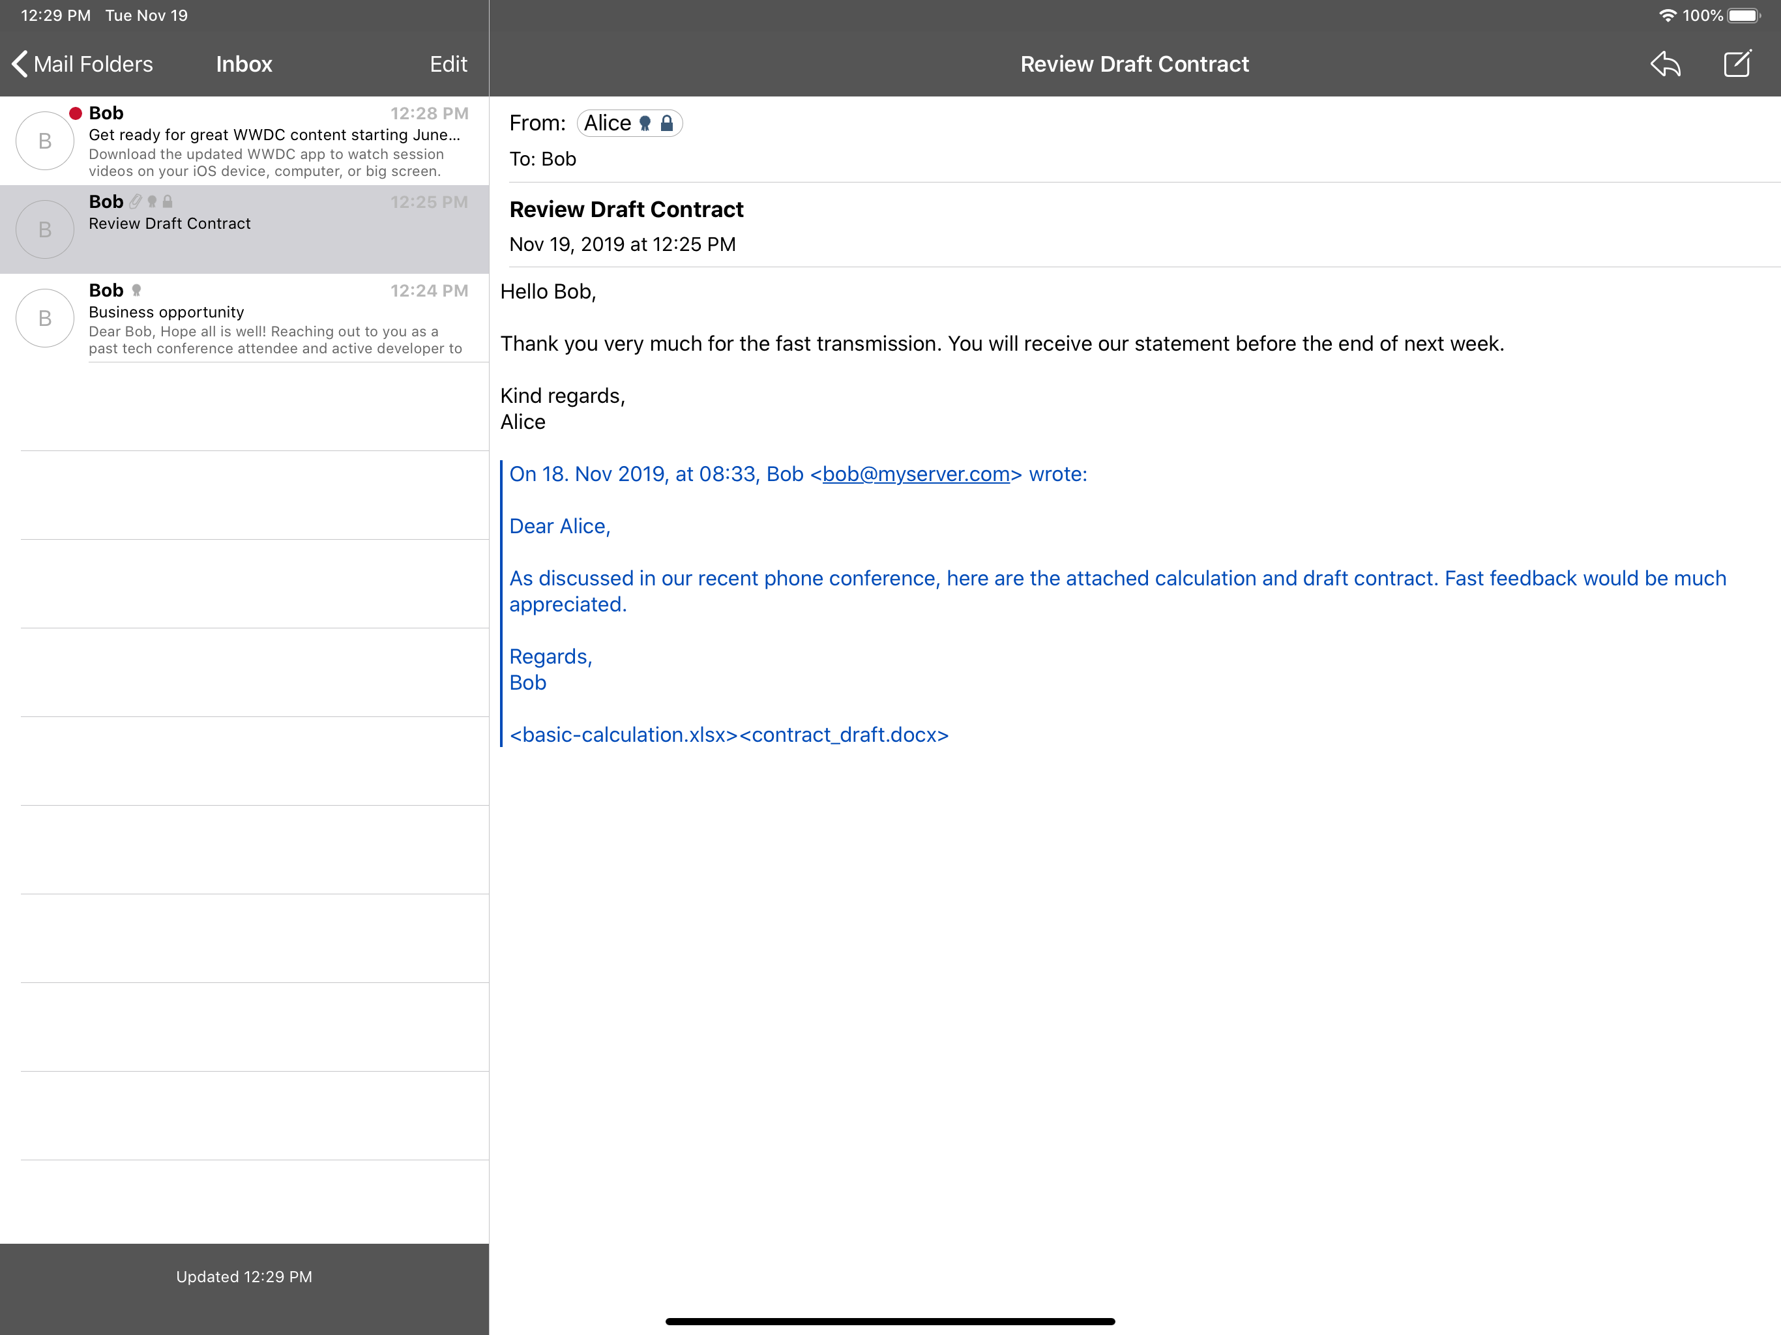Screen dimensions: 1781x1335
Task: Click the signed seal icon on Business opportunity row
Action: click(x=136, y=290)
